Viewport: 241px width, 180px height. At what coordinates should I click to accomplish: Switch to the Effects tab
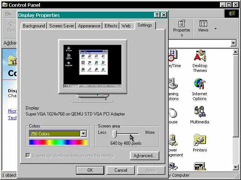pos(111,26)
